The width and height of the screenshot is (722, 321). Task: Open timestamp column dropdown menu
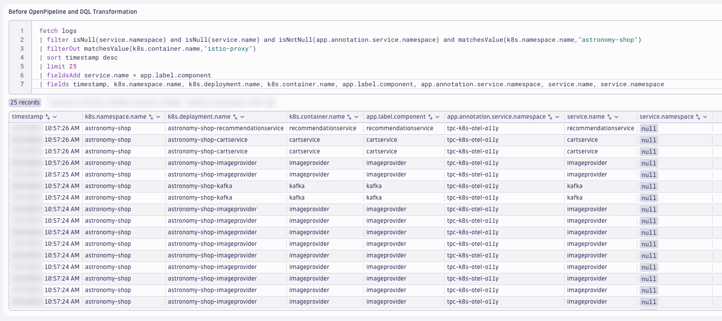(55, 117)
